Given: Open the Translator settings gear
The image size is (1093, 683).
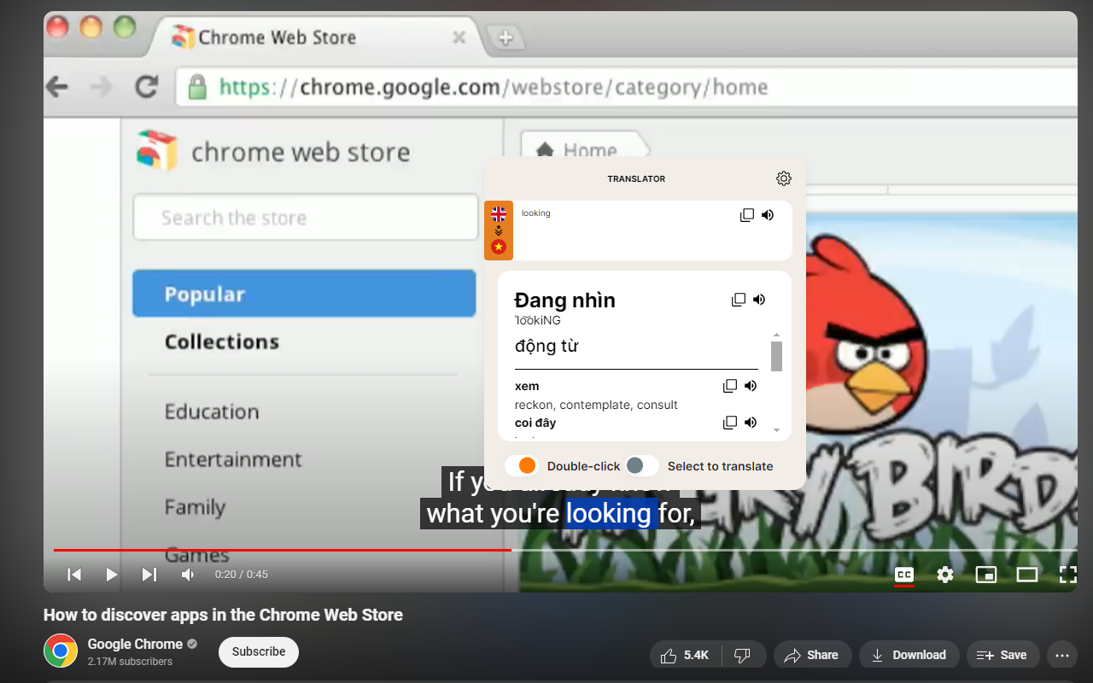Looking at the screenshot, I should click(x=784, y=178).
